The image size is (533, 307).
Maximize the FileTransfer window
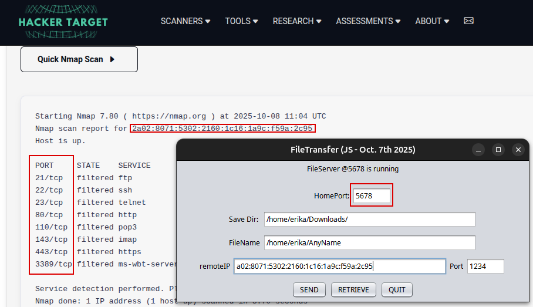tap(498, 150)
